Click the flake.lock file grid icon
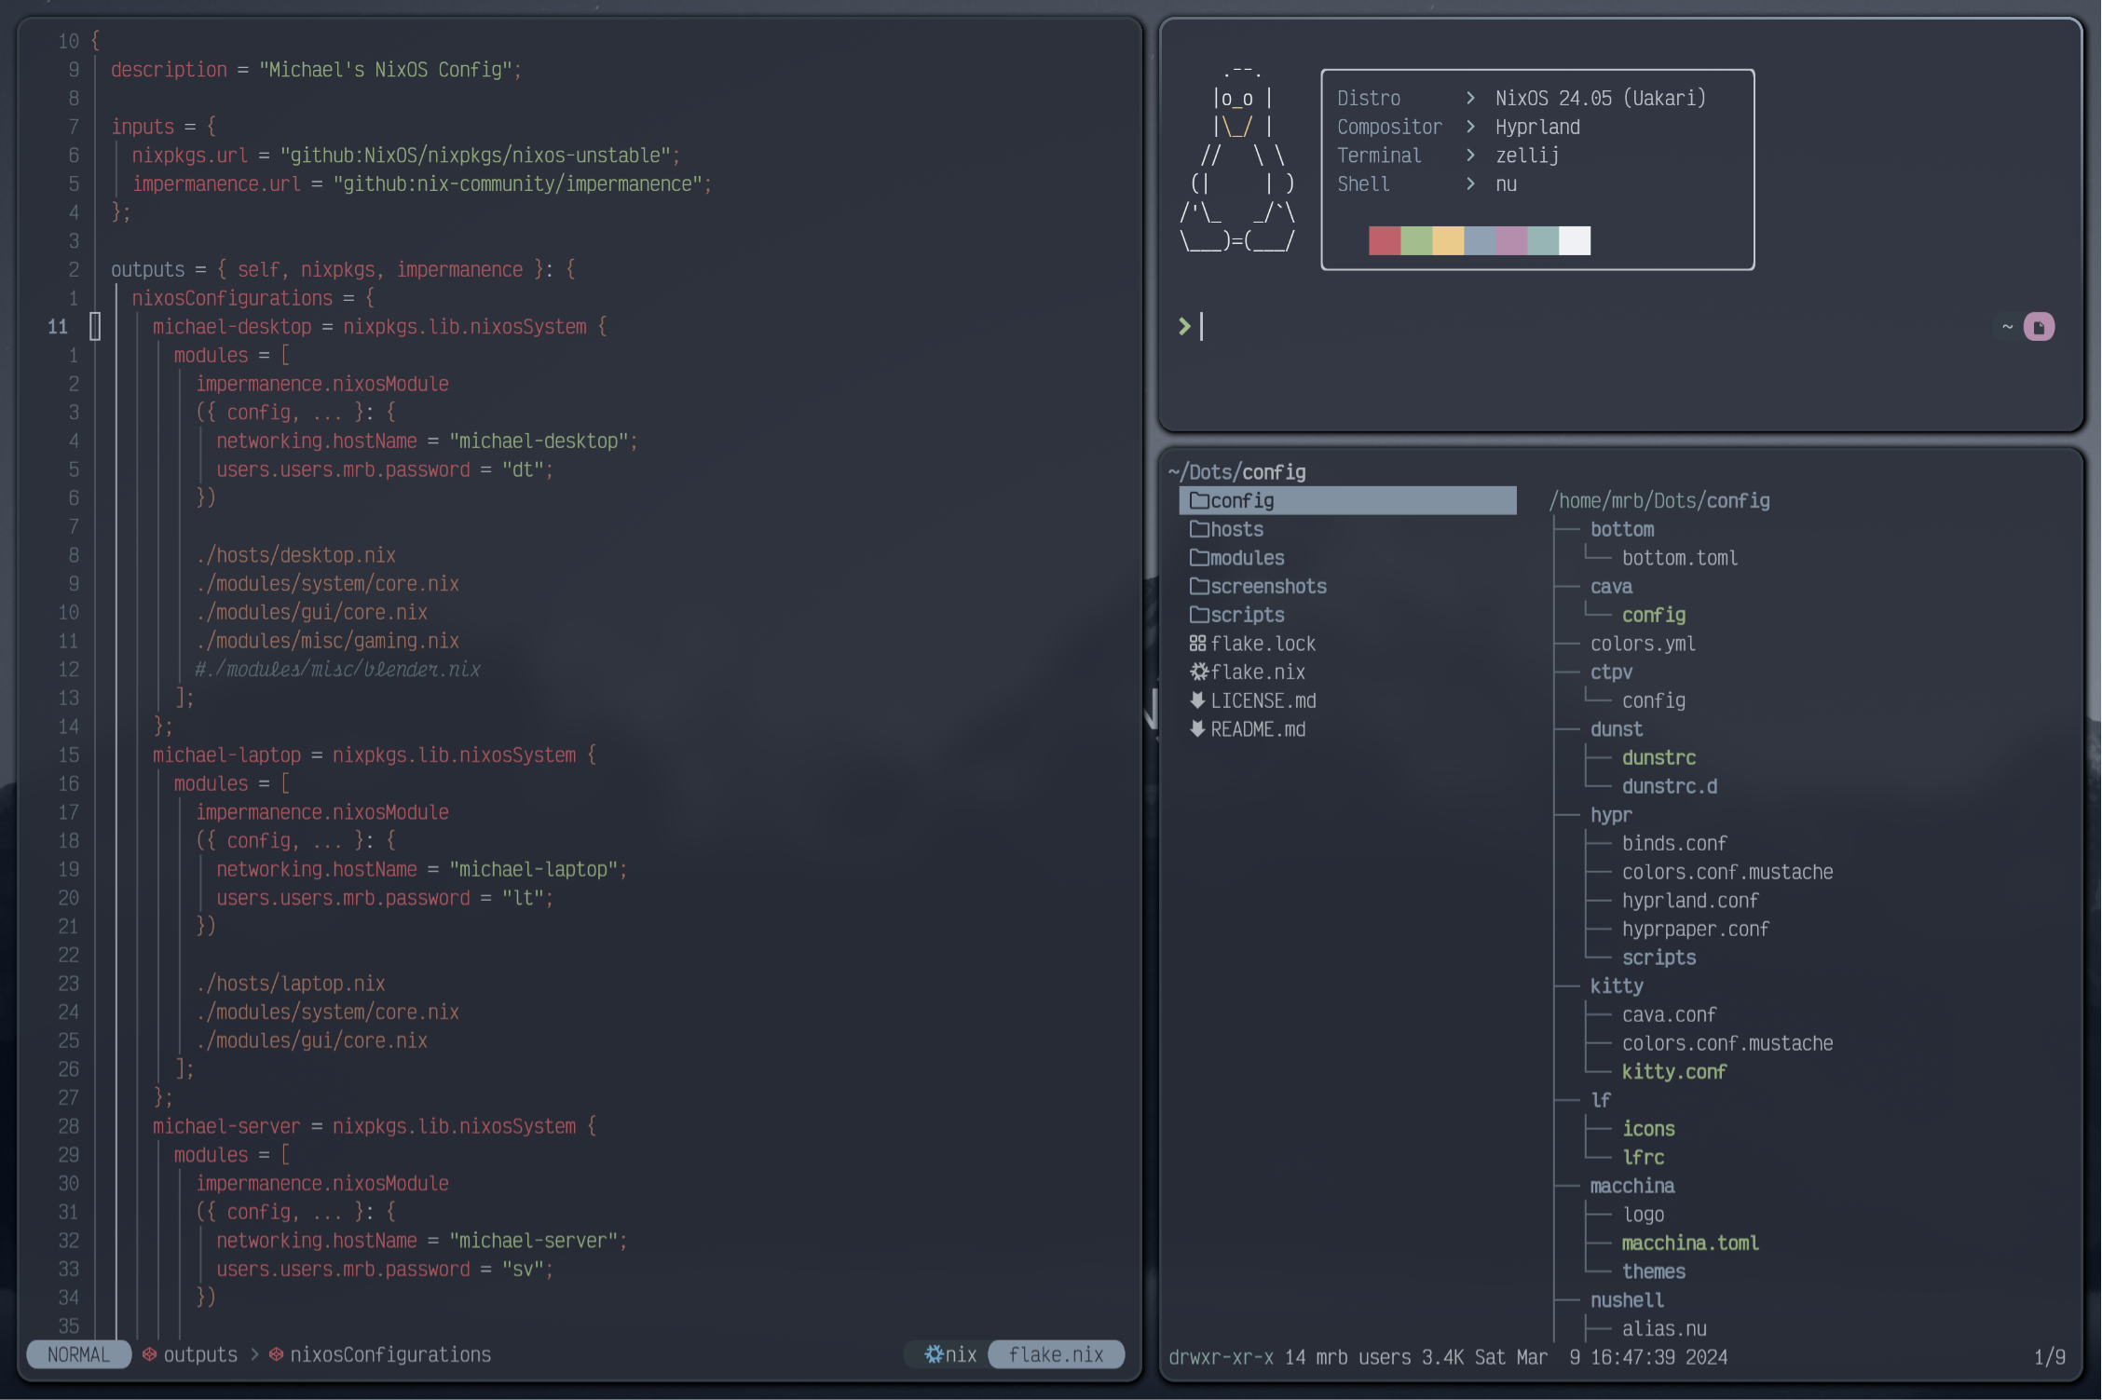 pyautogui.click(x=1198, y=644)
